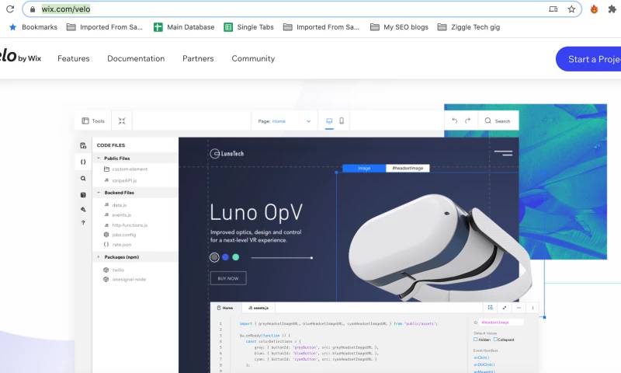Check the Hidden default value checkbox
This screenshot has height=373, width=621.
coord(476,340)
